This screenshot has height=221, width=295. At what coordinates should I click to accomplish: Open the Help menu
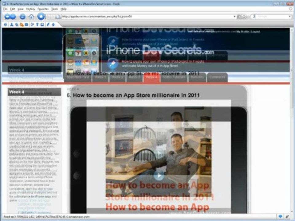pyautogui.click(x=63, y=9)
